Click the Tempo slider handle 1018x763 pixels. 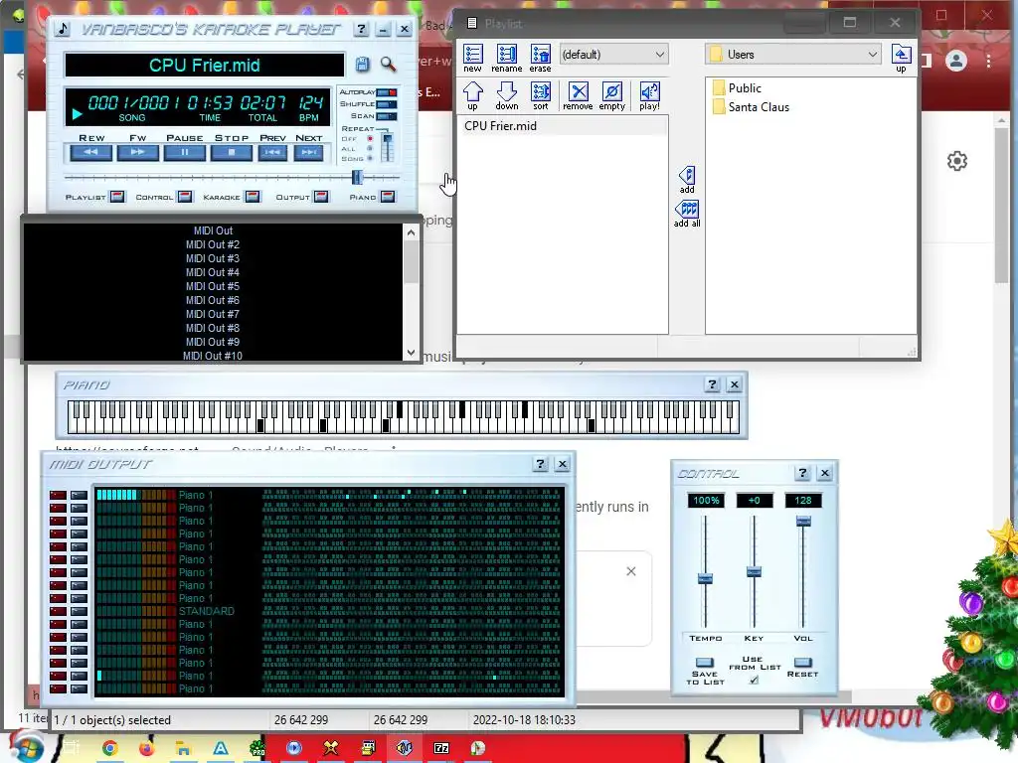(705, 579)
